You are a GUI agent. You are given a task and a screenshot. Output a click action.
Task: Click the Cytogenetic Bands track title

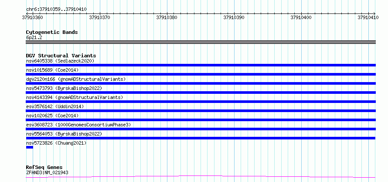pos(52,32)
